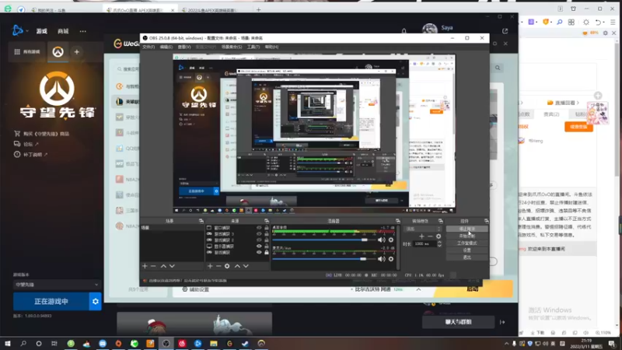
Task: Click the blue now-playing button in Battle.net
Action: point(51,302)
